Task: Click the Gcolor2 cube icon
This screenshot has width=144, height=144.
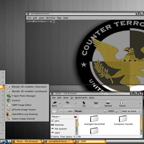Action: coord(9,100)
